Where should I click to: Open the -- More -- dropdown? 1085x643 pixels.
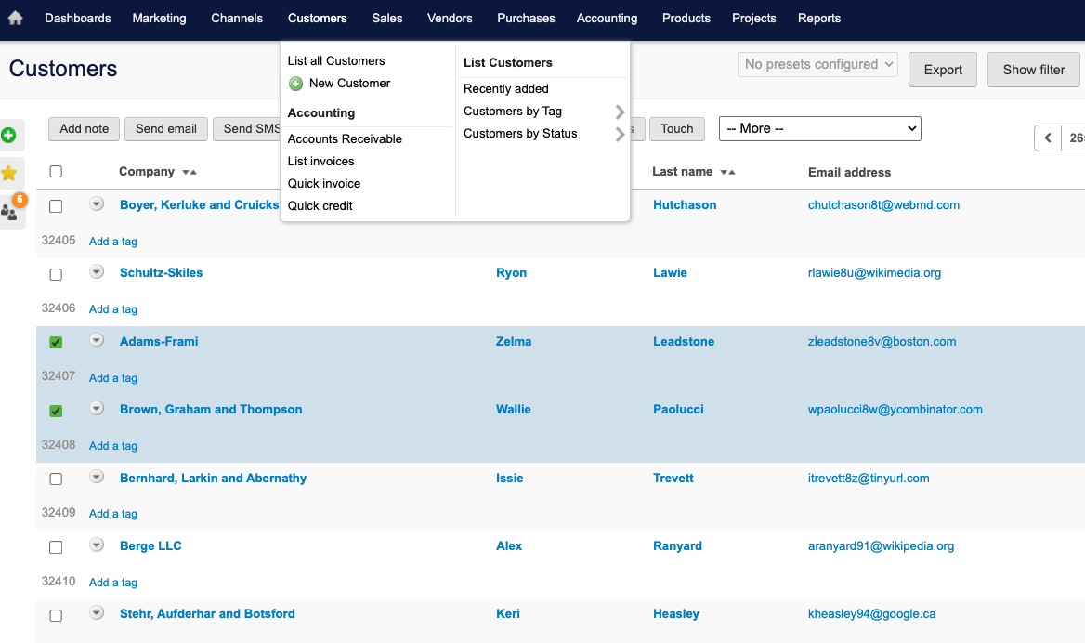coord(819,128)
